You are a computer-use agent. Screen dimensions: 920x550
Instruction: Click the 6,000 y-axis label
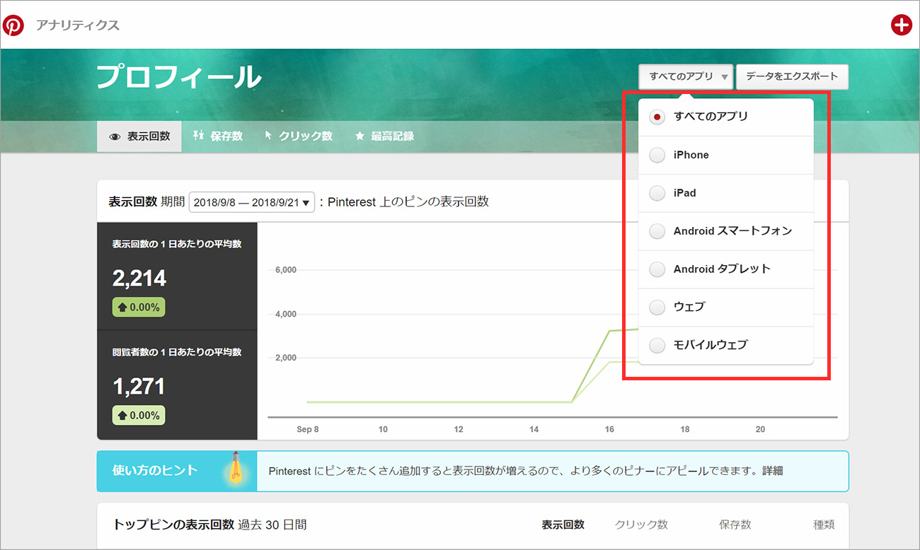pyautogui.click(x=284, y=270)
